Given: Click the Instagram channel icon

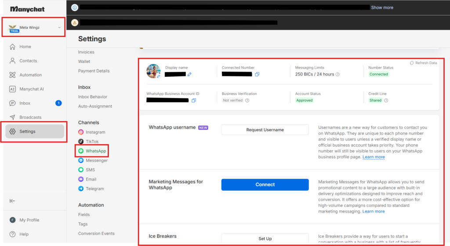Looking at the screenshot, I should [x=81, y=132].
